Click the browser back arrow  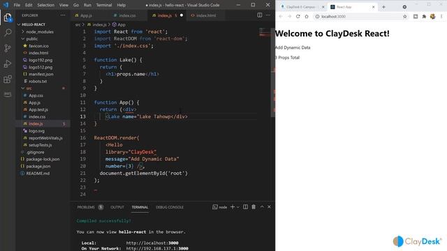click(x=281, y=17)
